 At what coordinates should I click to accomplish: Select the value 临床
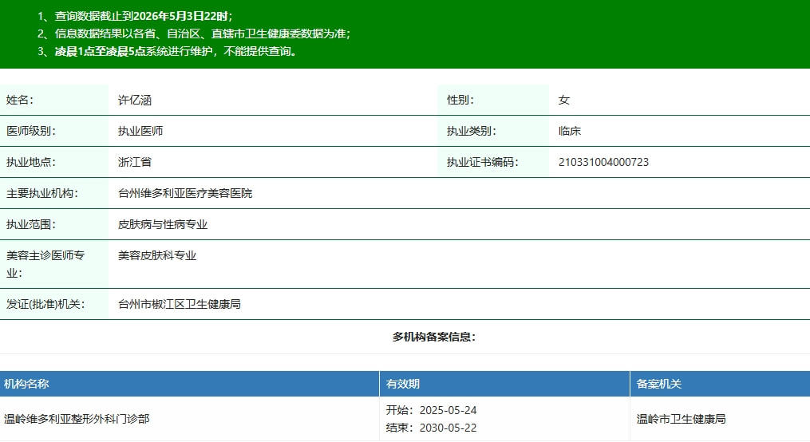point(570,131)
